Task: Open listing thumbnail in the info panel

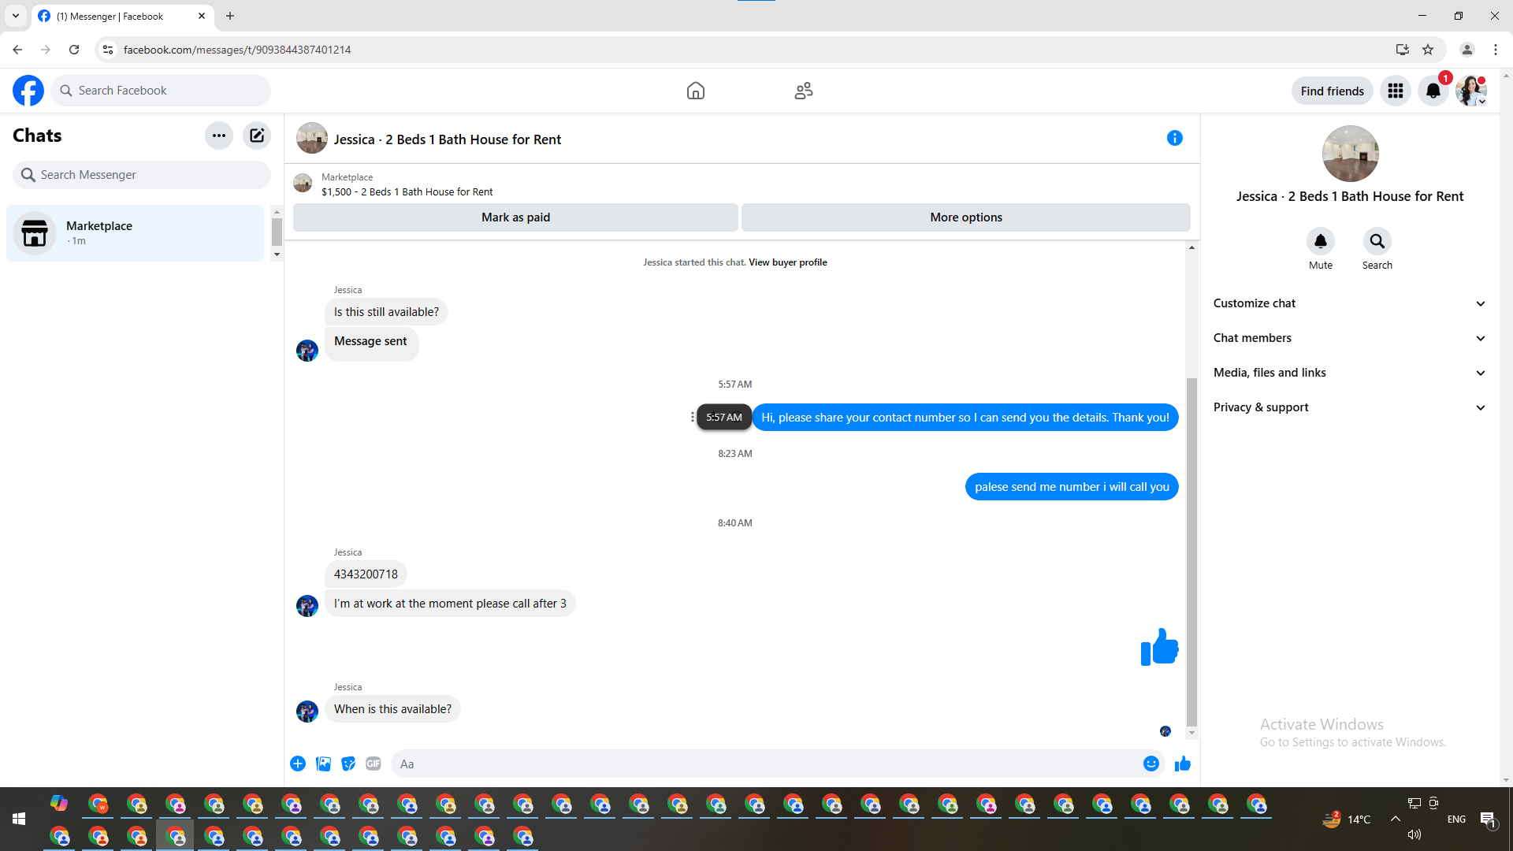Action: (1350, 154)
